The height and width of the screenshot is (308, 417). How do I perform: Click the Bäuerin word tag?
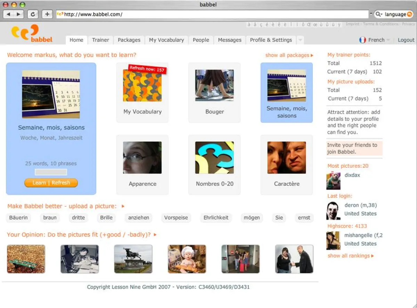click(x=18, y=218)
